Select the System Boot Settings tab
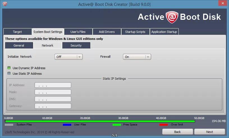This screenshot has width=229, height=138. pos(48,32)
